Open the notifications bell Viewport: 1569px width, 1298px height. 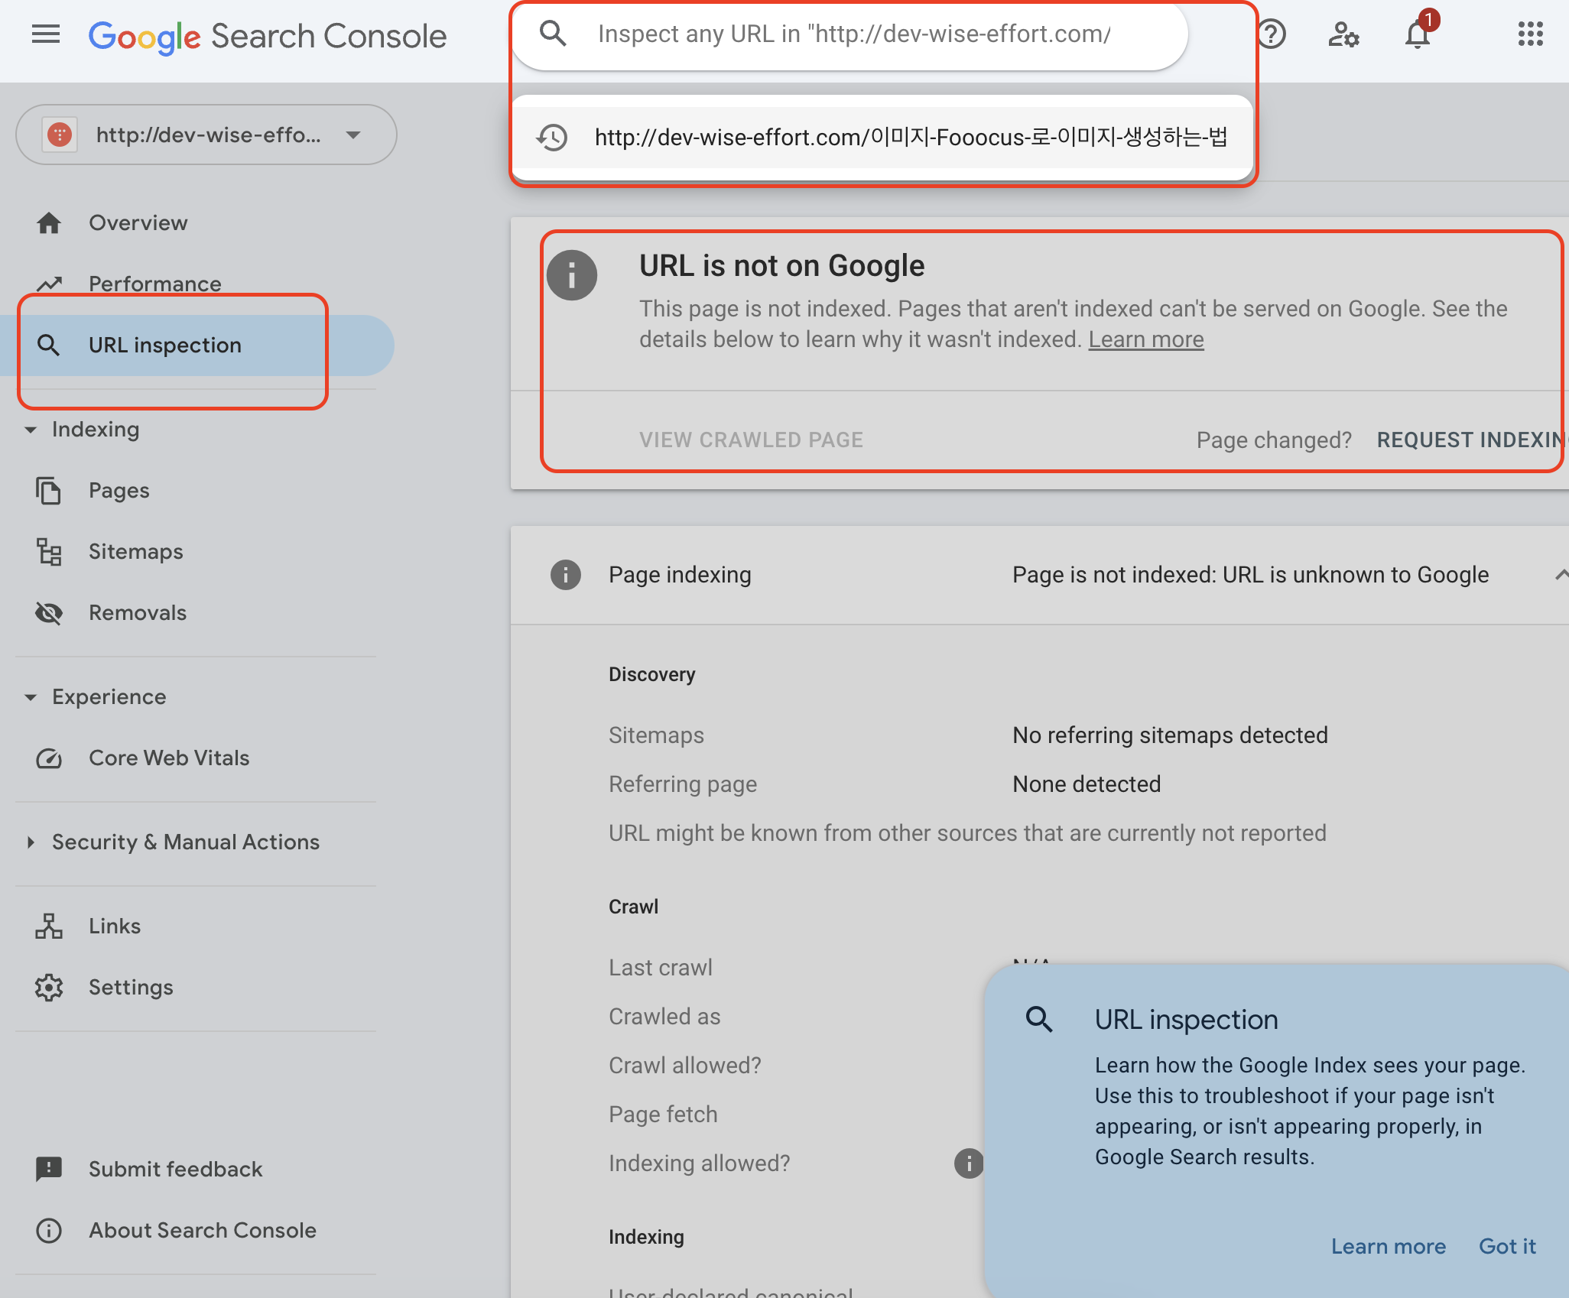[x=1417, y=34]
